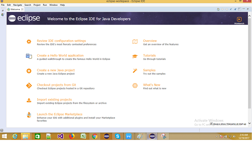This screenshot has width=252, height=141.
Task: Open Create a Hello World application link
Action: pyautogui.click(x=60, y=56)
